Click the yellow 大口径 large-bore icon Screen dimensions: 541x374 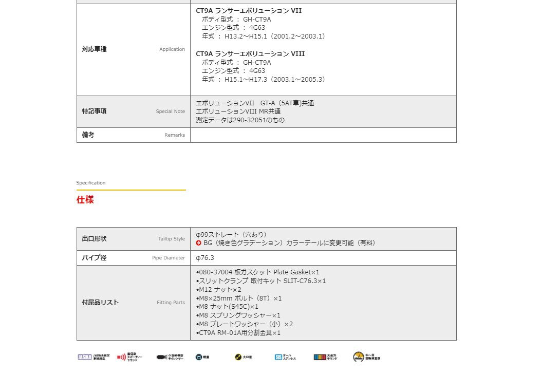click(x=242, y=357)
